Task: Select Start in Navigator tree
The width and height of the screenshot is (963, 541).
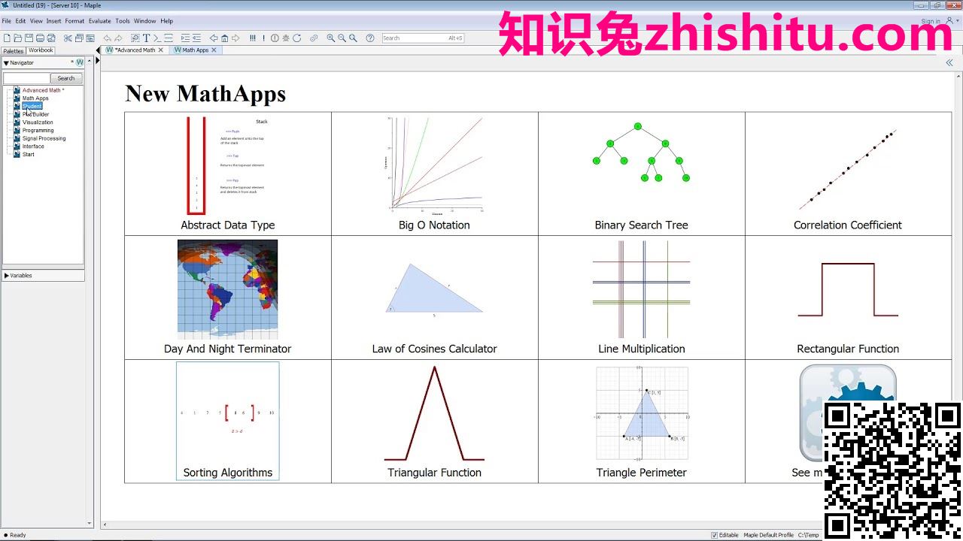Action: point(28,155)
